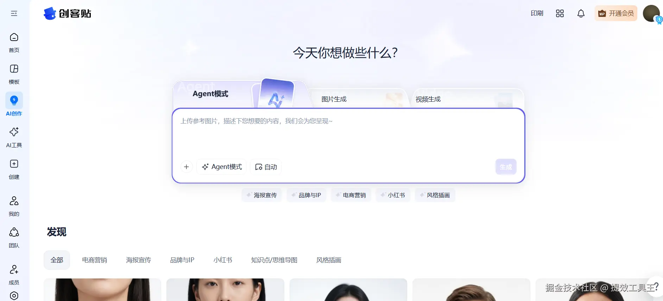663x301 pixels.
Task: Select 小红书 filter under 发现
Action: (x=223, y=260)
